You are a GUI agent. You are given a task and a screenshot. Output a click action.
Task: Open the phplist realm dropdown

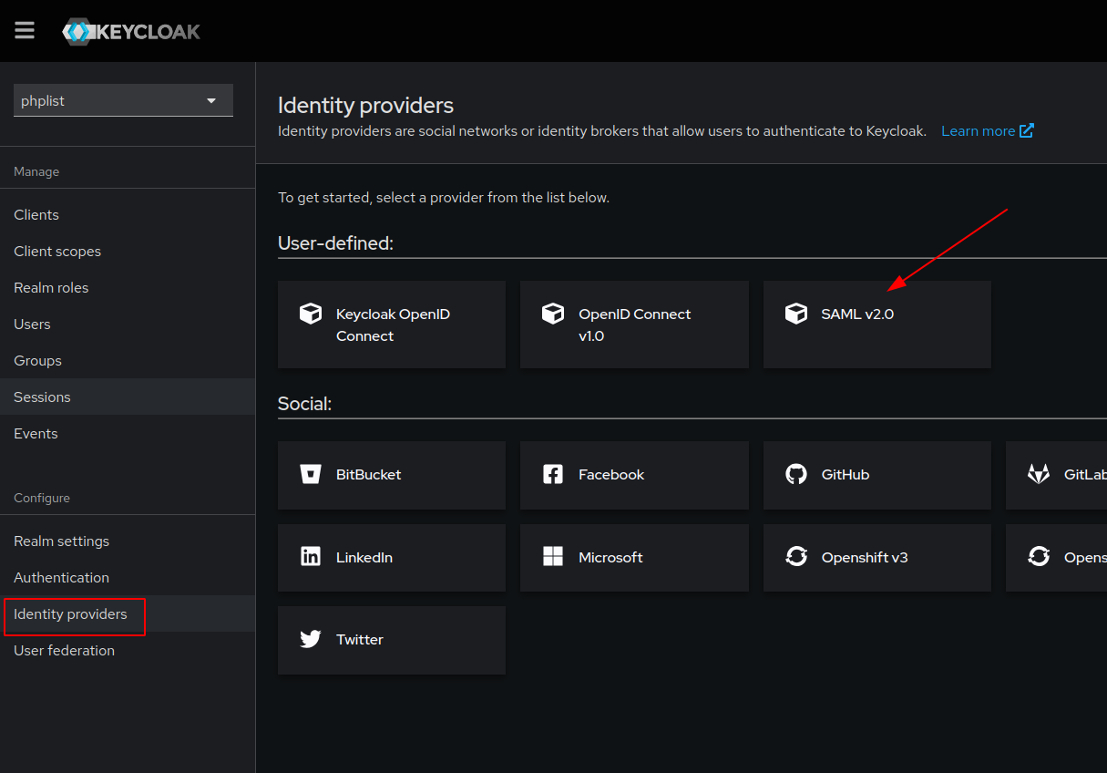click(x=123, y=100)
